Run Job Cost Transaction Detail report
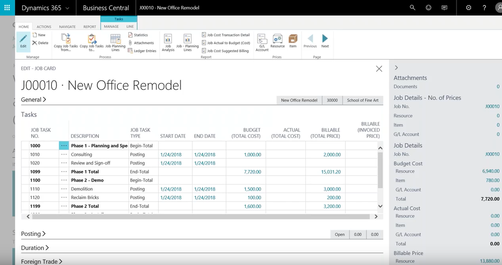 tap(226, 35)
